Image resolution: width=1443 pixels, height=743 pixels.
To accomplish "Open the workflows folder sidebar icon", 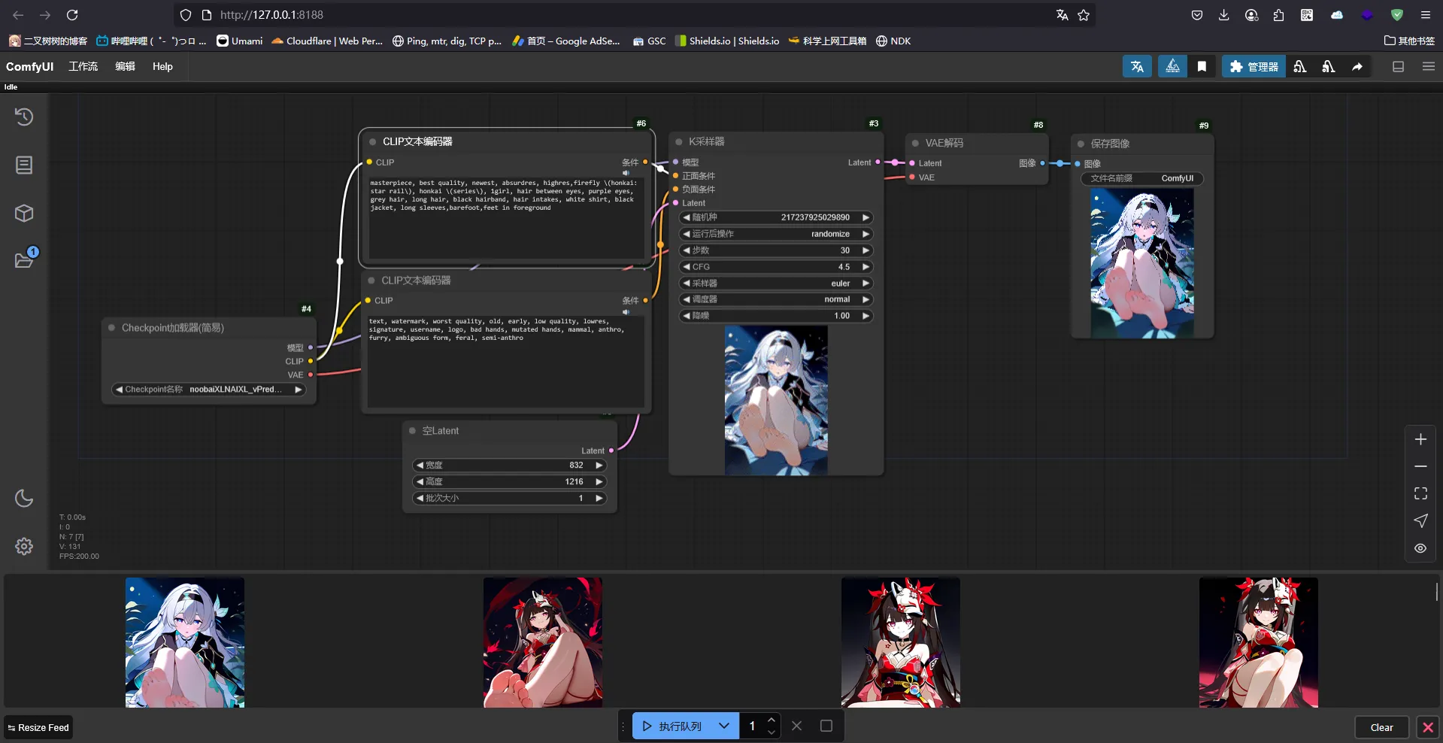I will tap(24, 260).
